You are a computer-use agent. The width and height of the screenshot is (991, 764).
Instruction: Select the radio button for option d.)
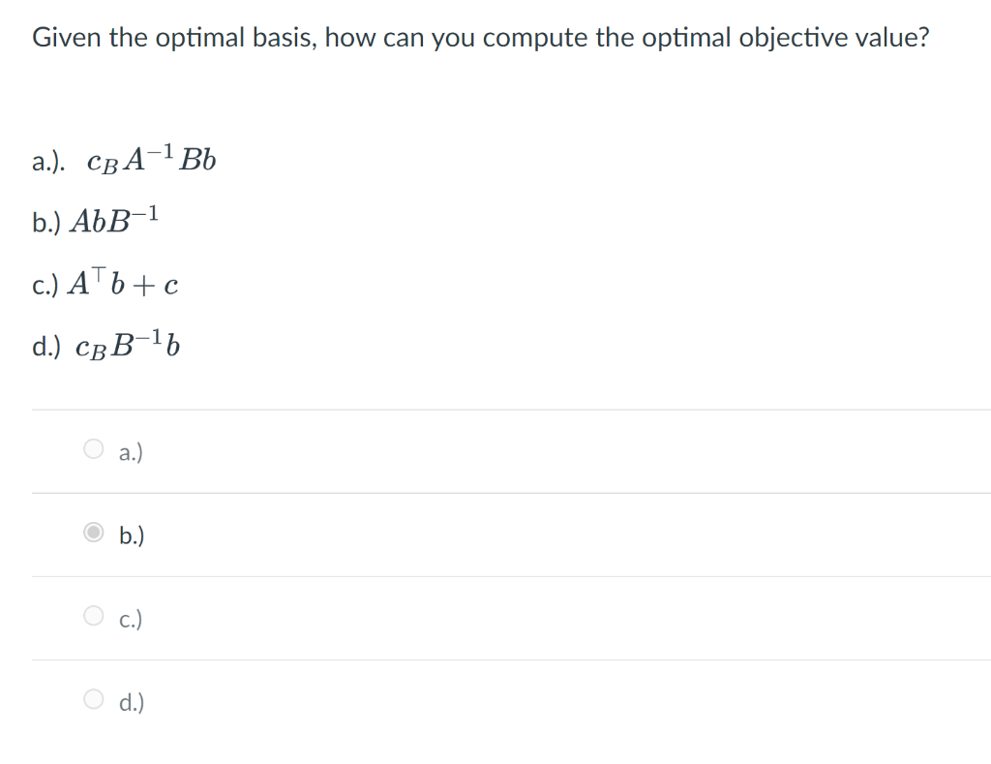tap(92, 700)
